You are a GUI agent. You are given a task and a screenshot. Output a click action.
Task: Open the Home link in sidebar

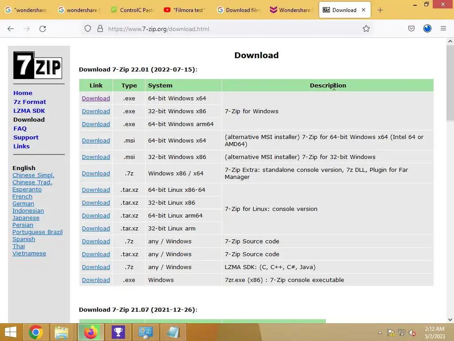click(x=23, y=93)
